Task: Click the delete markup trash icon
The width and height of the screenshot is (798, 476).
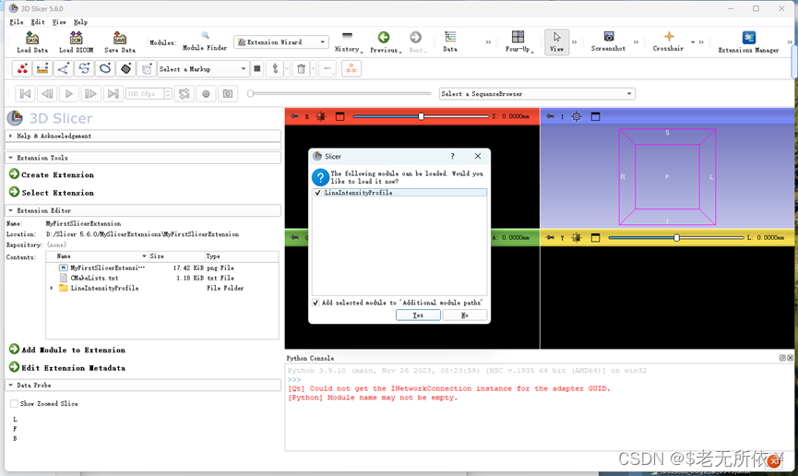Action: click(x=301, y=69)
